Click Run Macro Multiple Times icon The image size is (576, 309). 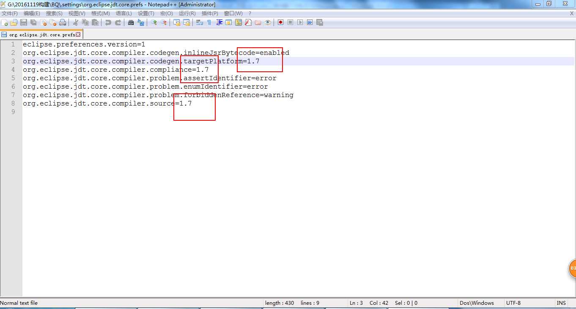point(310,22)
